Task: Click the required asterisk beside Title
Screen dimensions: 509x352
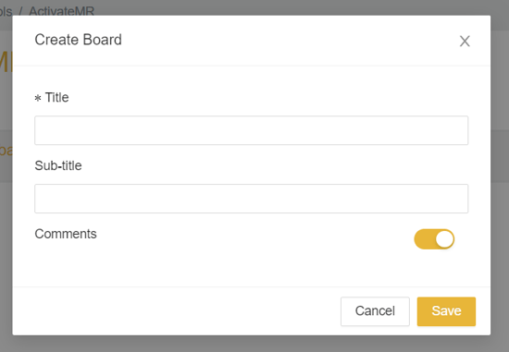Action: point(38,98)
